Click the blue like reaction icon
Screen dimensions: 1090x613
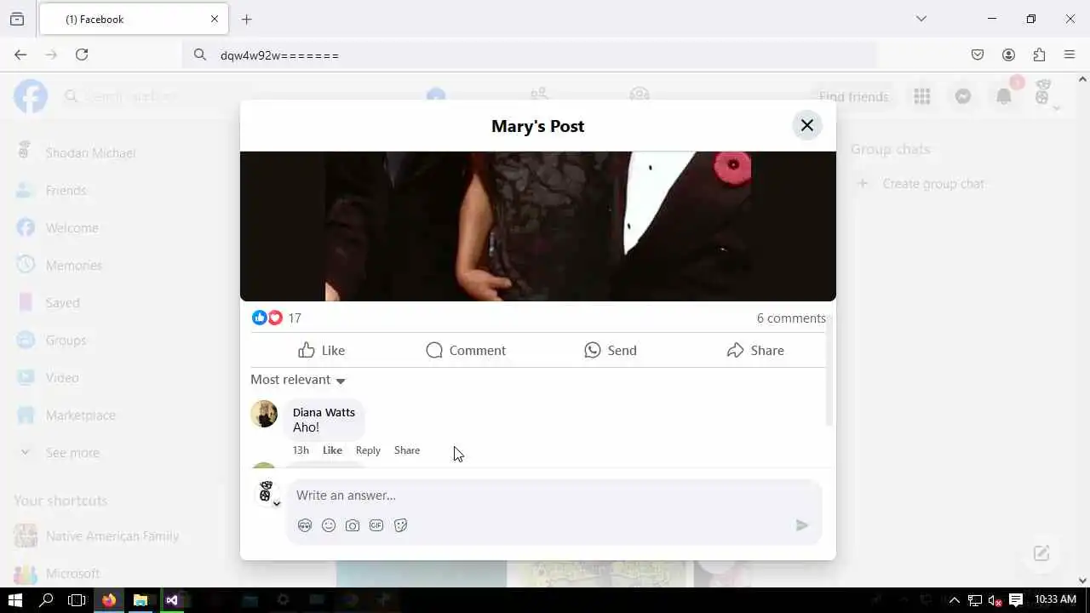point(260,318)
